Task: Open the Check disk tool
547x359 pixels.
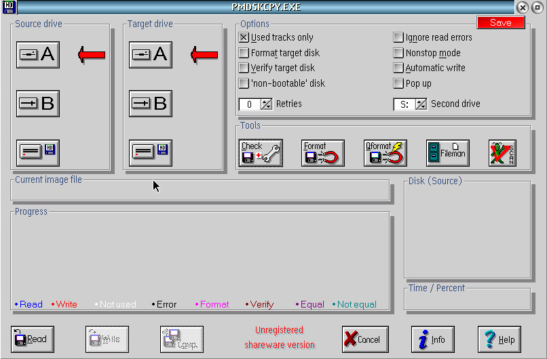Action: pos(261,153)
